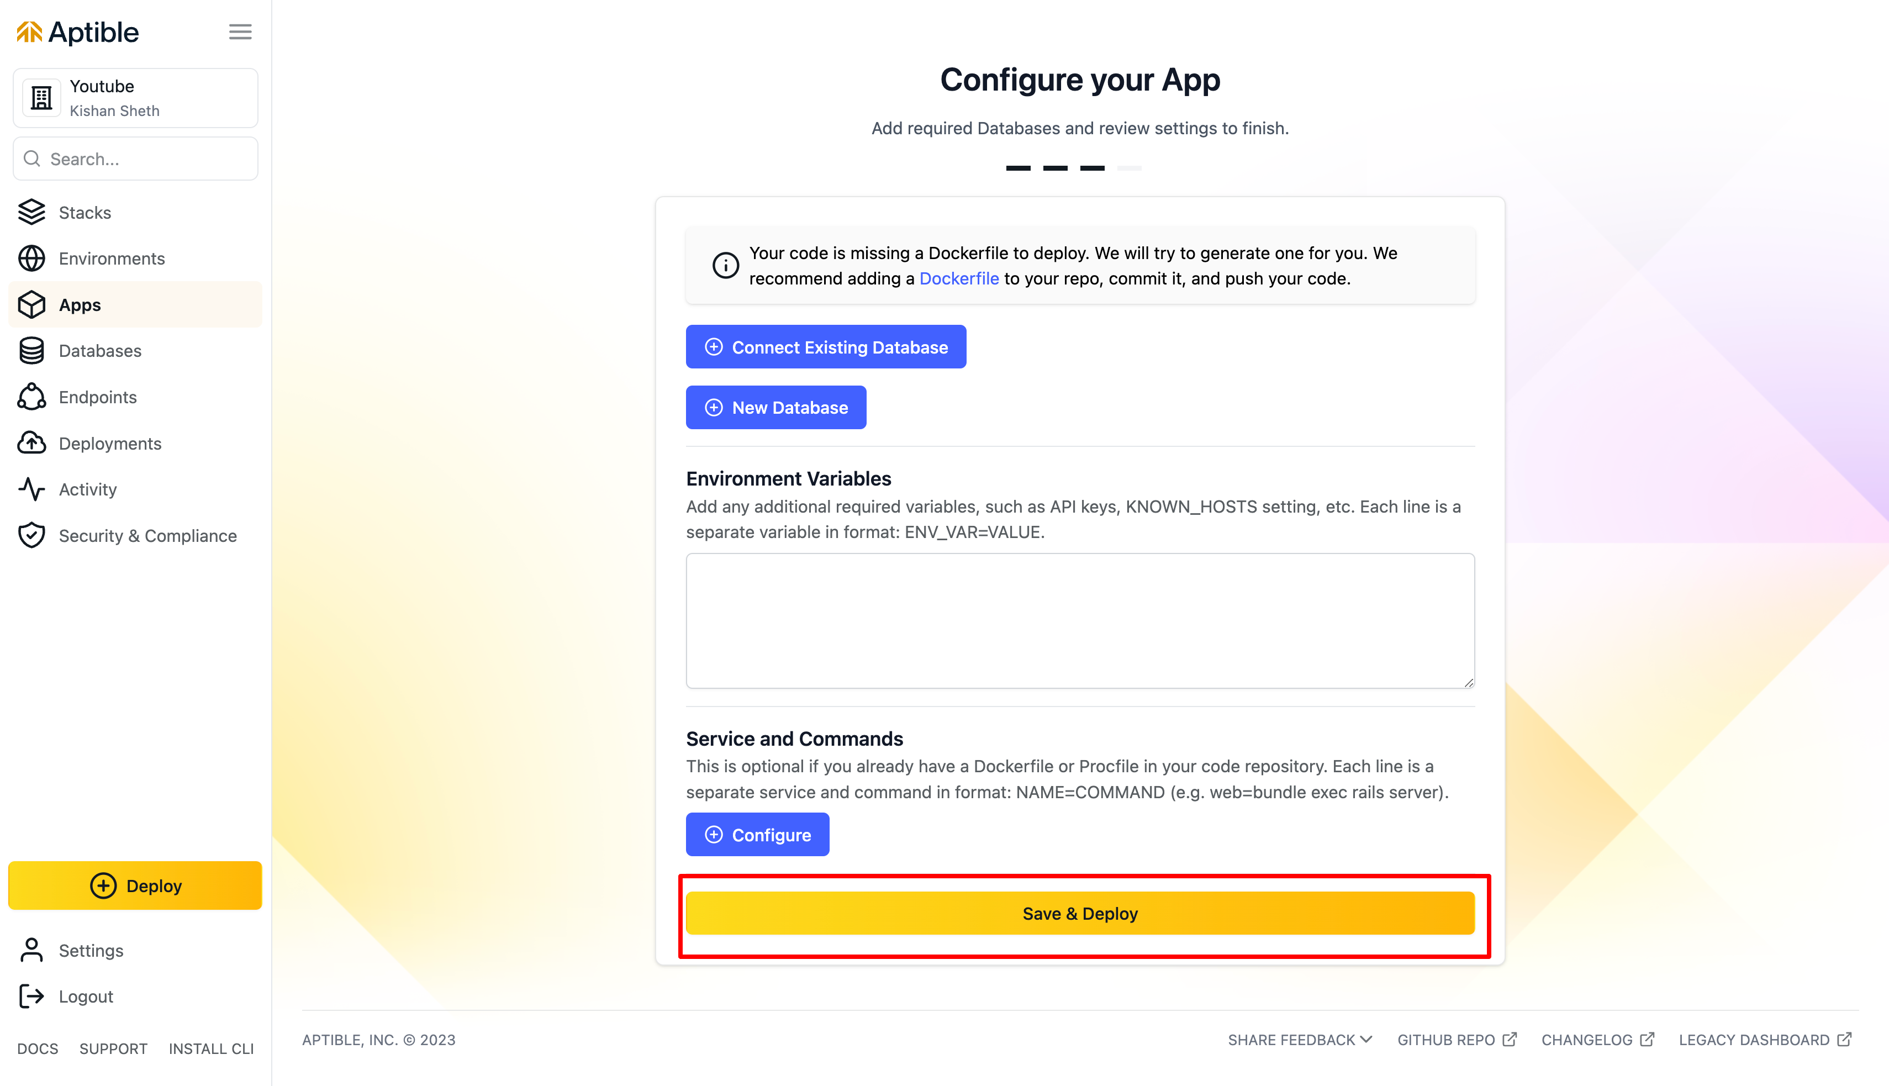
Task: Open the Youtube organization switcher
Action: click(x=135, y=98)
